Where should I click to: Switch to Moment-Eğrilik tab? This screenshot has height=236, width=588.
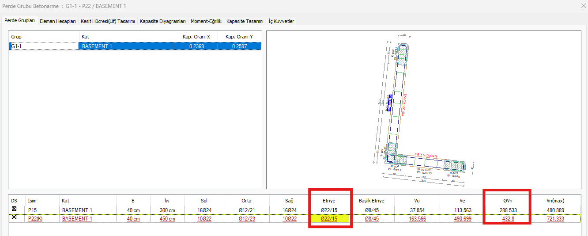206,21
